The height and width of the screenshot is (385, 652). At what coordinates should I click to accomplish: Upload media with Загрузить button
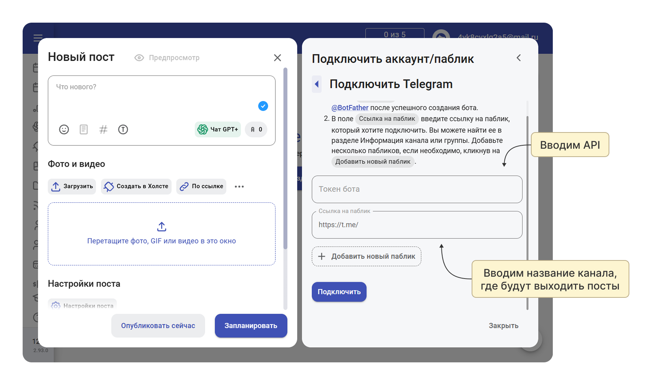pos(72,186)
